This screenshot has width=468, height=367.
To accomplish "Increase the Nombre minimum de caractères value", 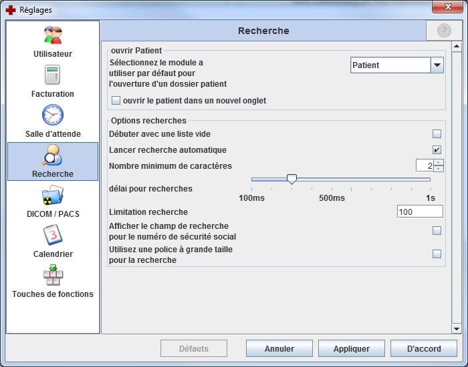I will (439, 162).
